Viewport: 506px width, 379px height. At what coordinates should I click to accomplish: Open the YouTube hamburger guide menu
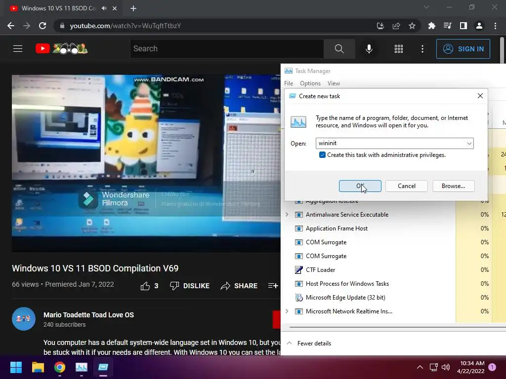18,49
